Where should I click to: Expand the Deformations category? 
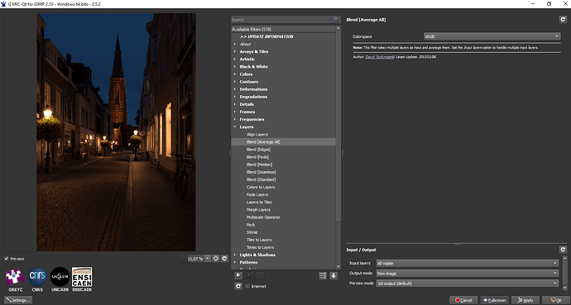[235, 89]
